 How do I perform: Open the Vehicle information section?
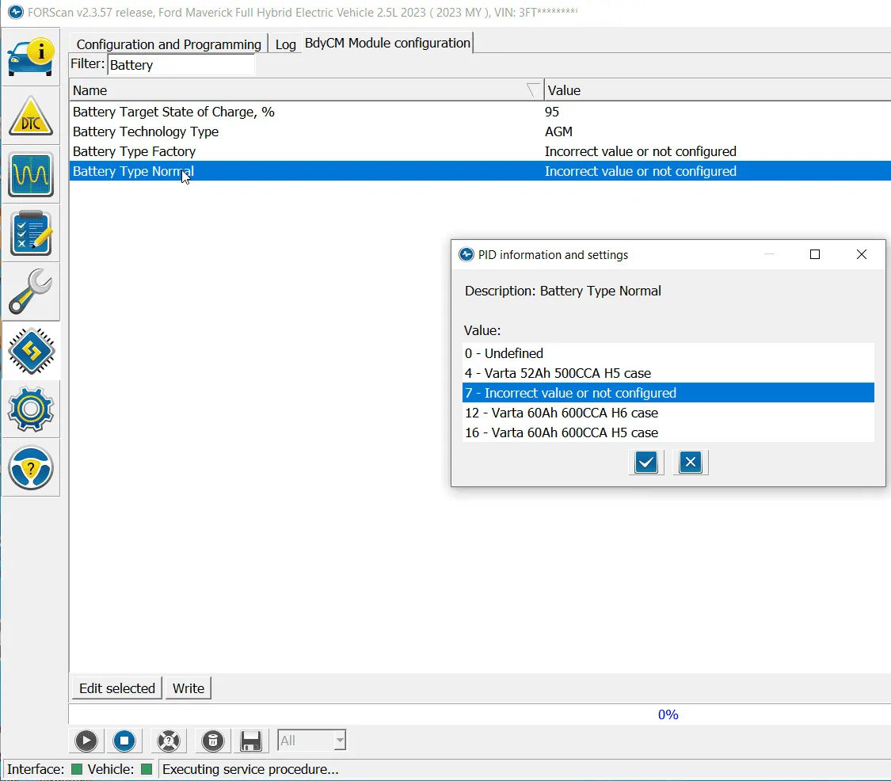[x=31, y=57]
